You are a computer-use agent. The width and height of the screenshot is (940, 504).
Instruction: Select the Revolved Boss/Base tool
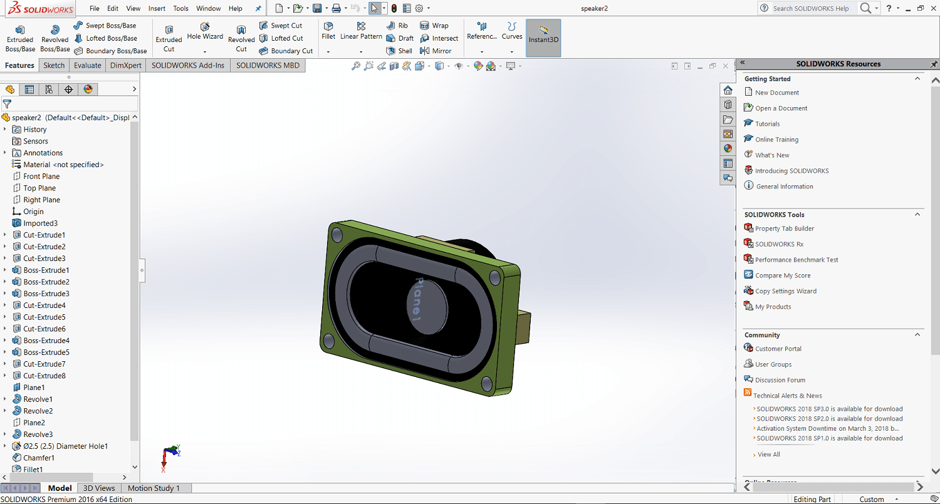pyautogui.click(x=55, y=39)
